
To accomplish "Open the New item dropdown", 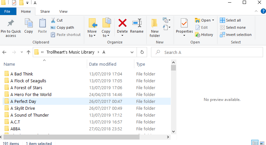I will 167,20.
